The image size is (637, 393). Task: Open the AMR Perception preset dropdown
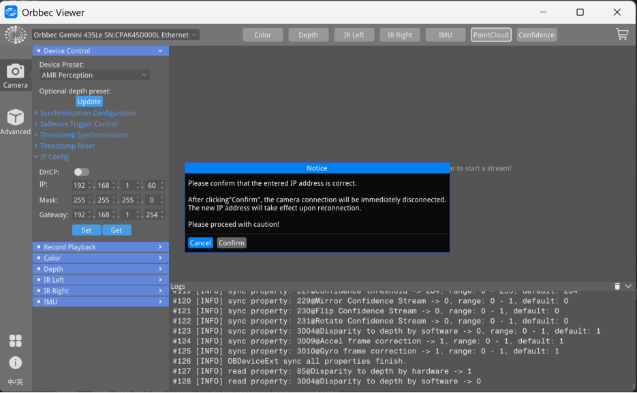(94, 75)
